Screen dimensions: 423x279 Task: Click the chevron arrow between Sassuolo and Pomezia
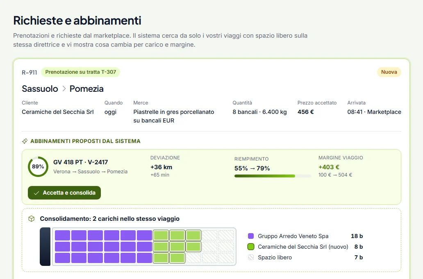tap(64, 88)
